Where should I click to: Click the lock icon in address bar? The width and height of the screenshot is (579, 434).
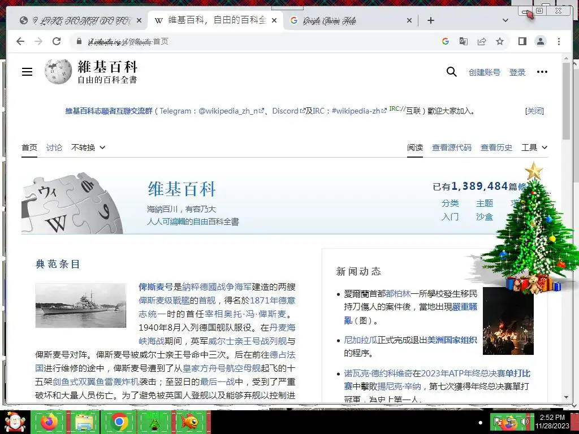click(79, 41)
